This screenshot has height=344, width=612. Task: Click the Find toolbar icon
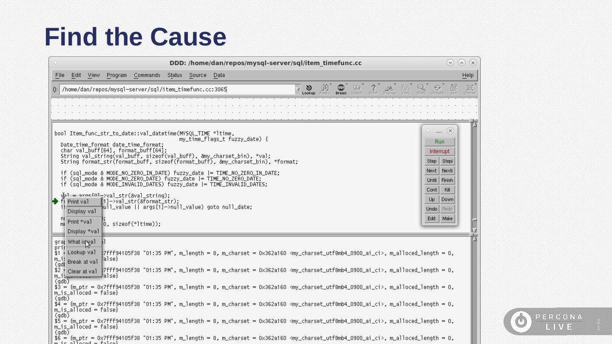[325, 89]
